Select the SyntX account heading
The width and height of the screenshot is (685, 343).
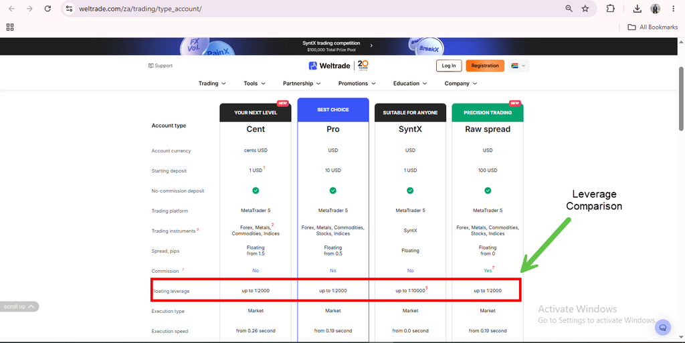410,129
